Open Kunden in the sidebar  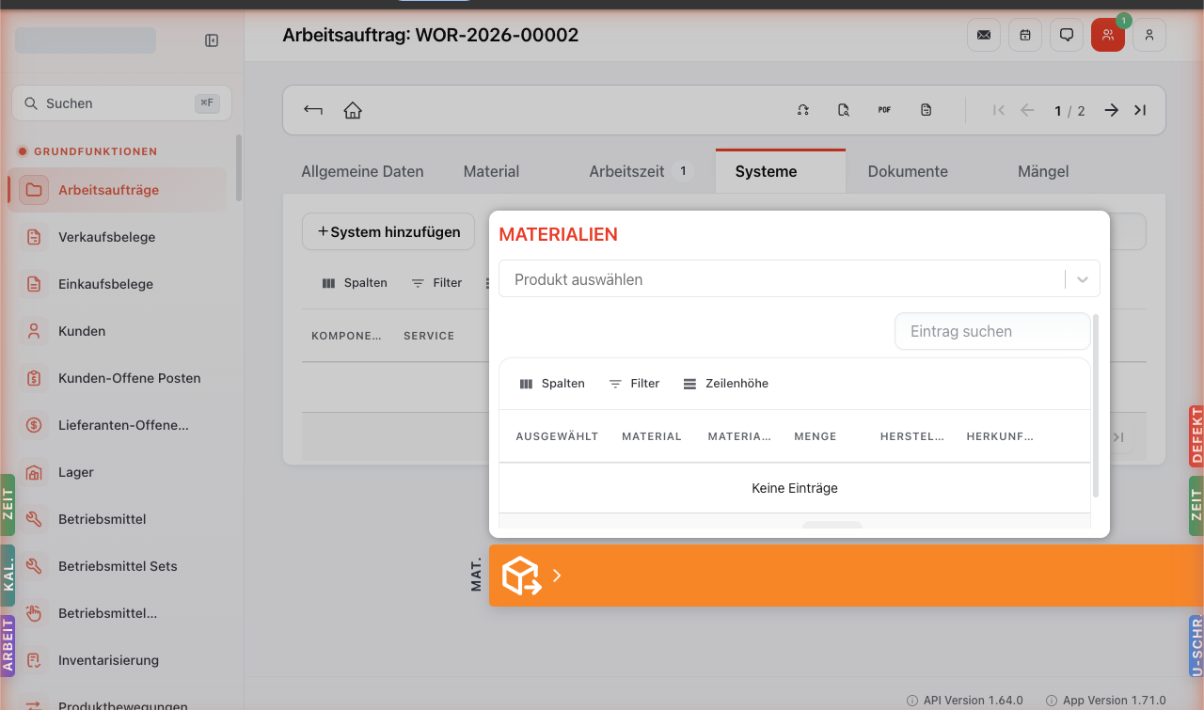[118, 331]
